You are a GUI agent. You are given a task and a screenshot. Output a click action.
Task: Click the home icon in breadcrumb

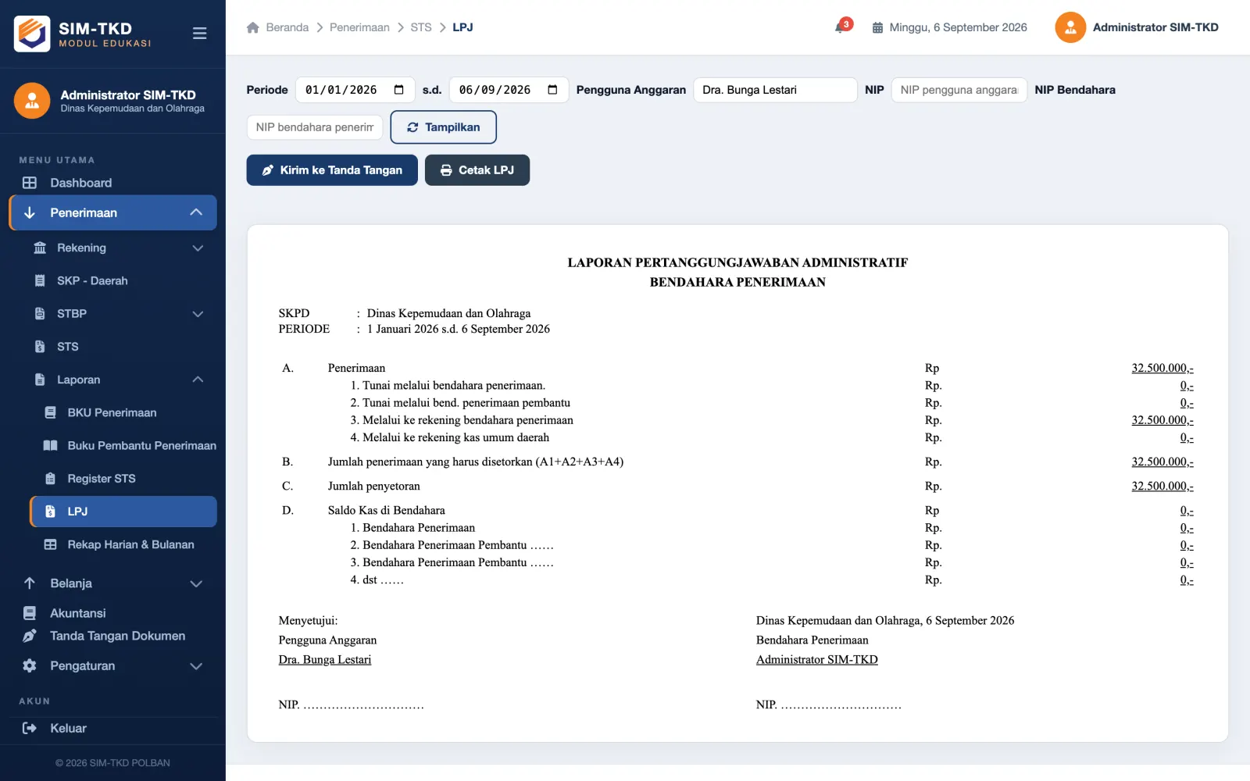tap(252, 27)
